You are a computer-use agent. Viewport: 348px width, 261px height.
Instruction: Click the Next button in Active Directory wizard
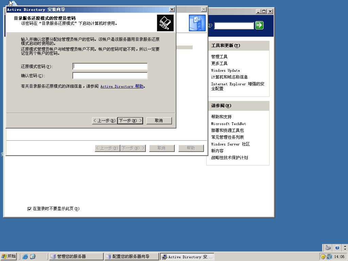(130, 121)
